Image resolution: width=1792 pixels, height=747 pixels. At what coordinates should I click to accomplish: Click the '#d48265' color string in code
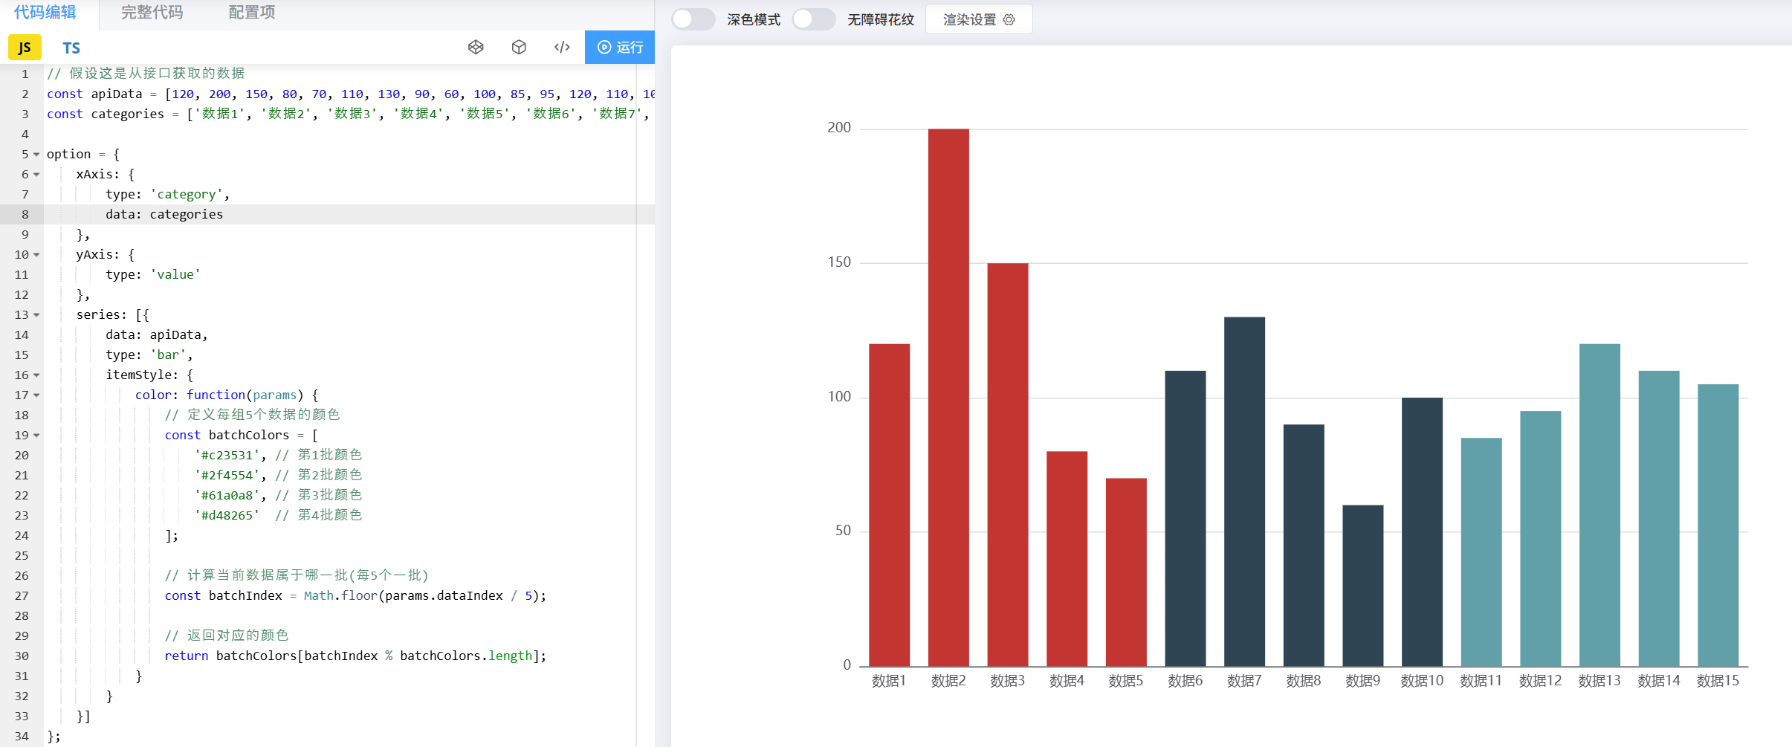pyautogui.click(x=227, y=515)
